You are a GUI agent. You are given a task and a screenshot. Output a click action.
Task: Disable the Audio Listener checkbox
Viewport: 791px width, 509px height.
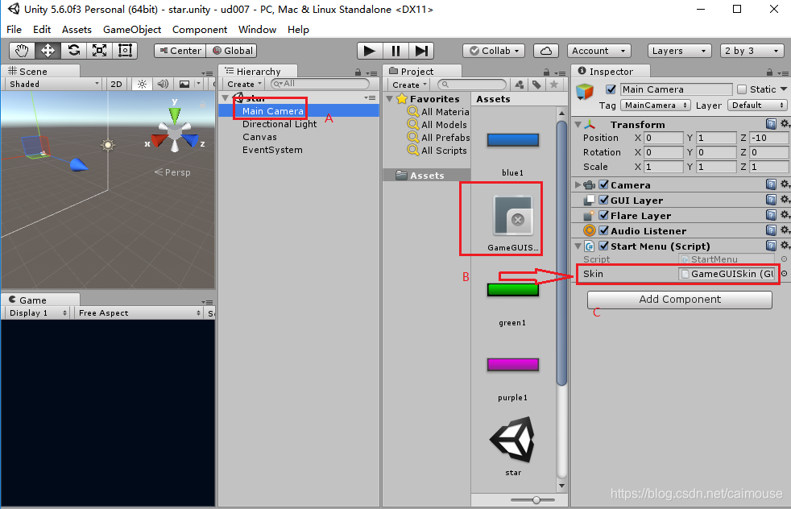coord(603,230)
